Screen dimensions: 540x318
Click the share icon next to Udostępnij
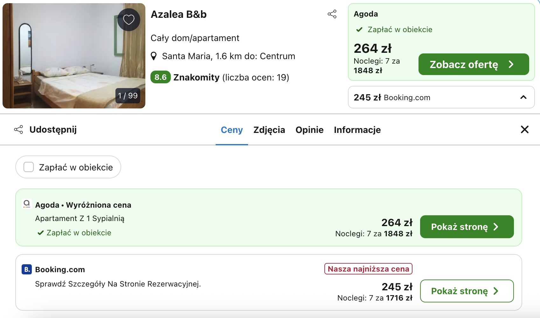coord(19,129)
